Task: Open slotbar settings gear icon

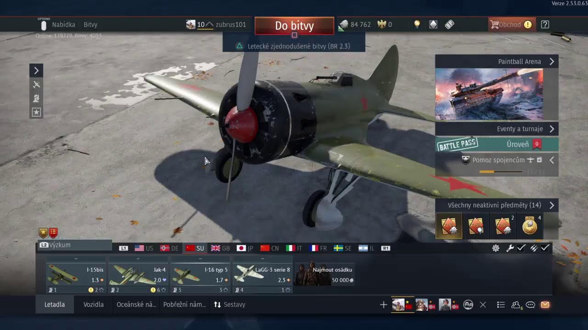Action: pyautogui.click(x=496, y=248)
